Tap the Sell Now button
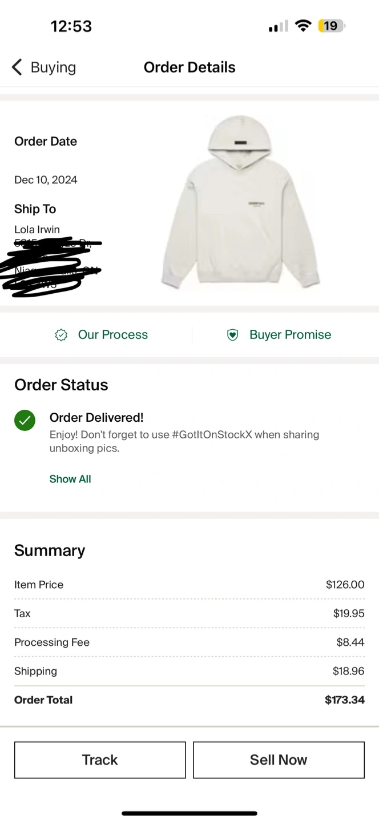This screenshot has height=823, width=379. pos(279,760)
